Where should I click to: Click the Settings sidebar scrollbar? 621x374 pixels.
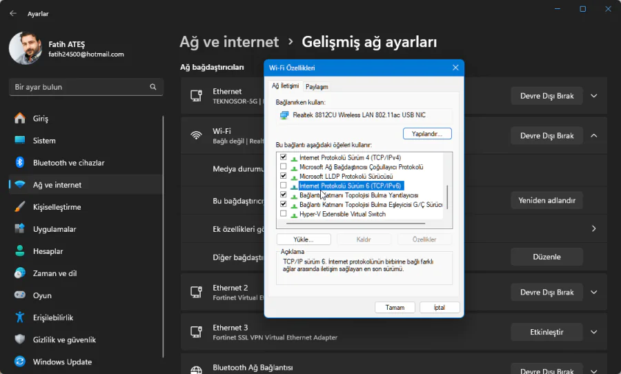click(163, 237)
